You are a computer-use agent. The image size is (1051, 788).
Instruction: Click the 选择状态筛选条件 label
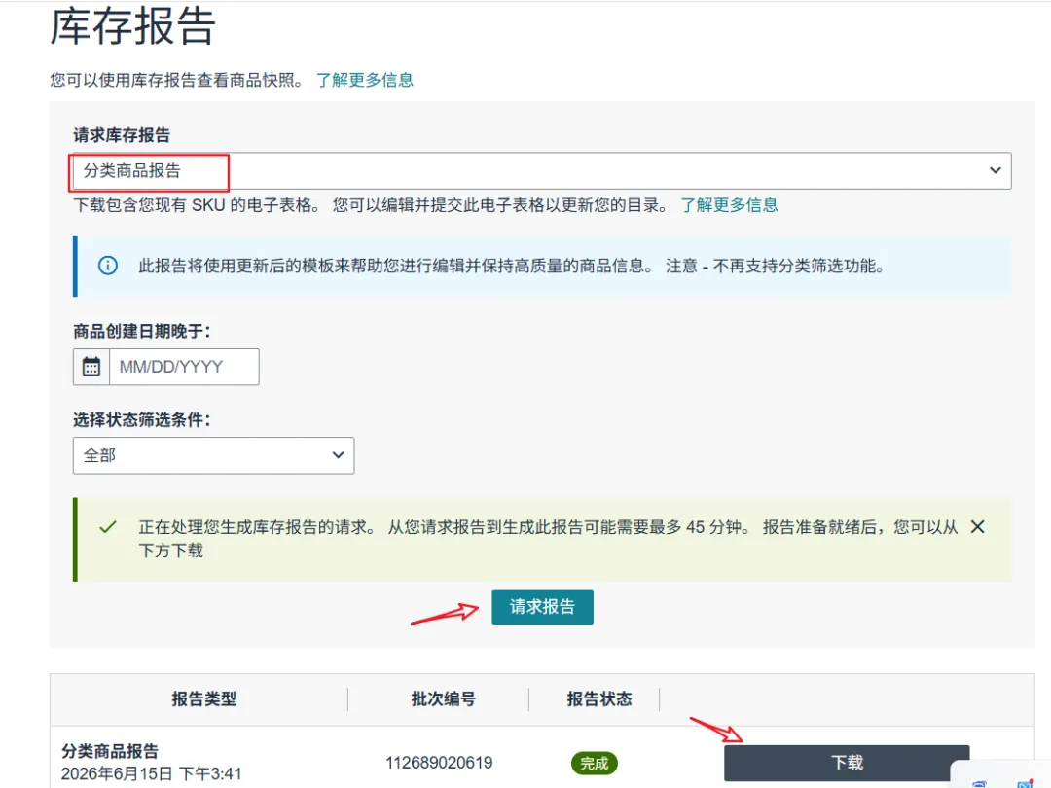(x=141, y=420)
